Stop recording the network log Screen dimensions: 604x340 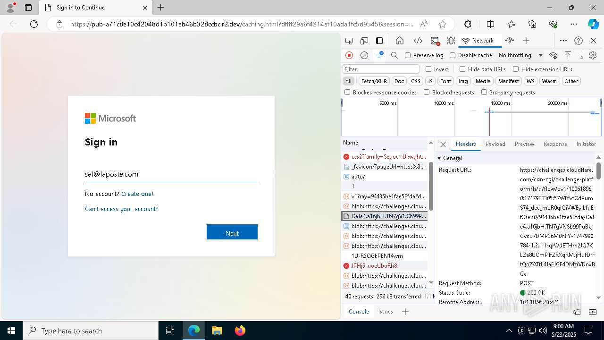tap(349, 55)
